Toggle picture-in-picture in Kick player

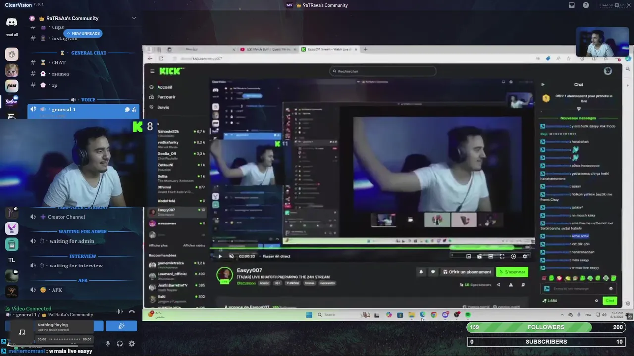tap(469, 256)
